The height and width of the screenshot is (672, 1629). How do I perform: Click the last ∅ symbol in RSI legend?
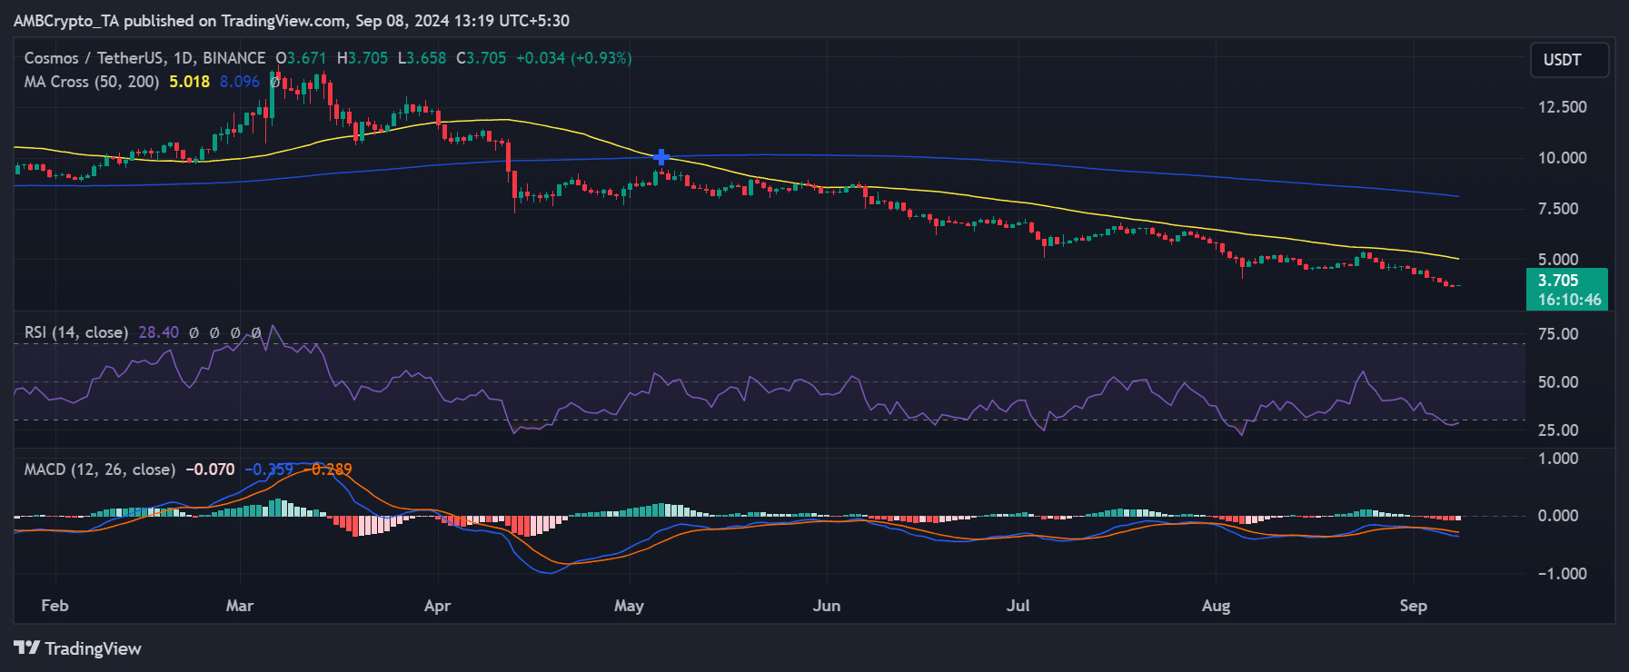(256, 333)
